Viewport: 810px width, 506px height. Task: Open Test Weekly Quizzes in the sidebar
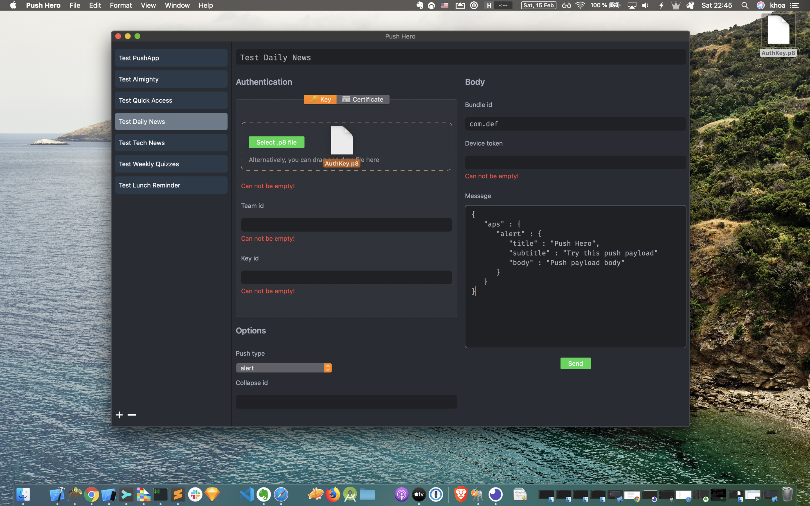pos(171,164)
